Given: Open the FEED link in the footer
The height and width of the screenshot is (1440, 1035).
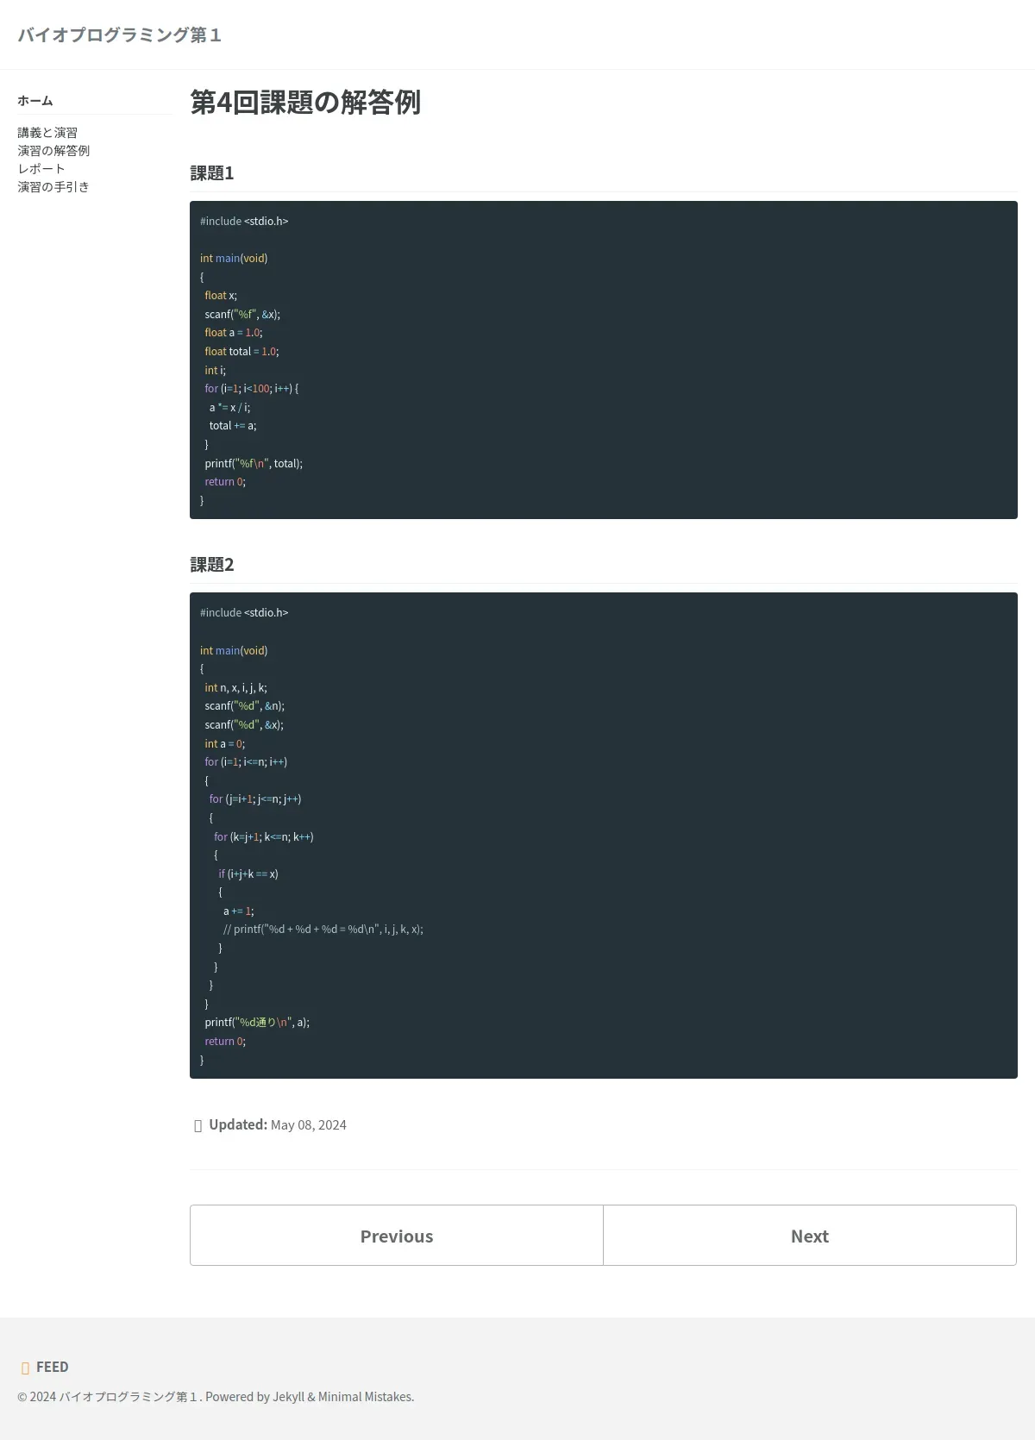Looking at the screenshot, I should coord(52,1368).
